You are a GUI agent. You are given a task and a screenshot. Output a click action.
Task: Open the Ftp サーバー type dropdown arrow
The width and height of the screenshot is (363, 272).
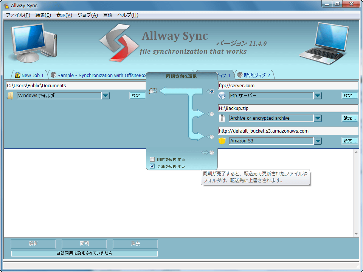(318, 96)
